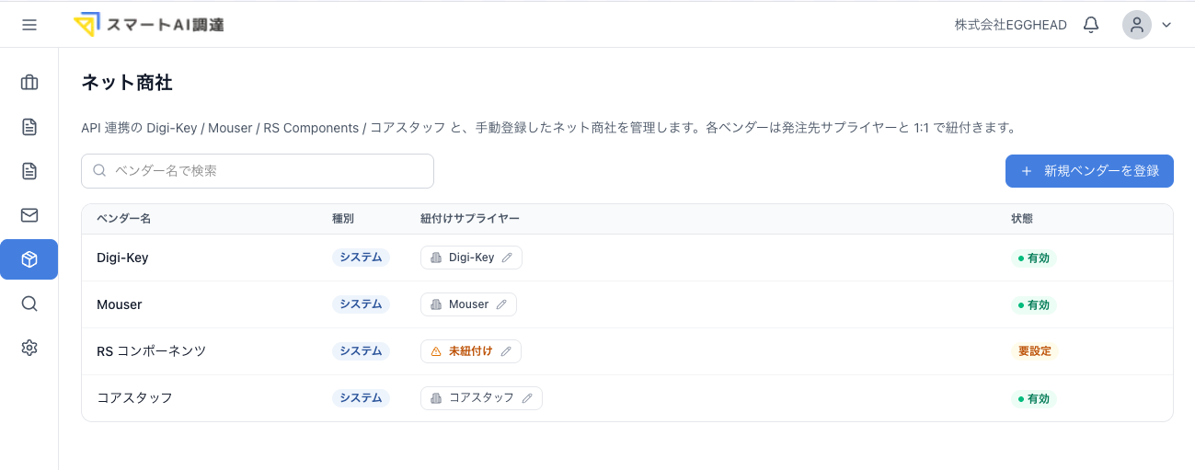
Task: Click システム badge in コアスタッフ row
Action: pyautogui.click(x=361, y=398)
